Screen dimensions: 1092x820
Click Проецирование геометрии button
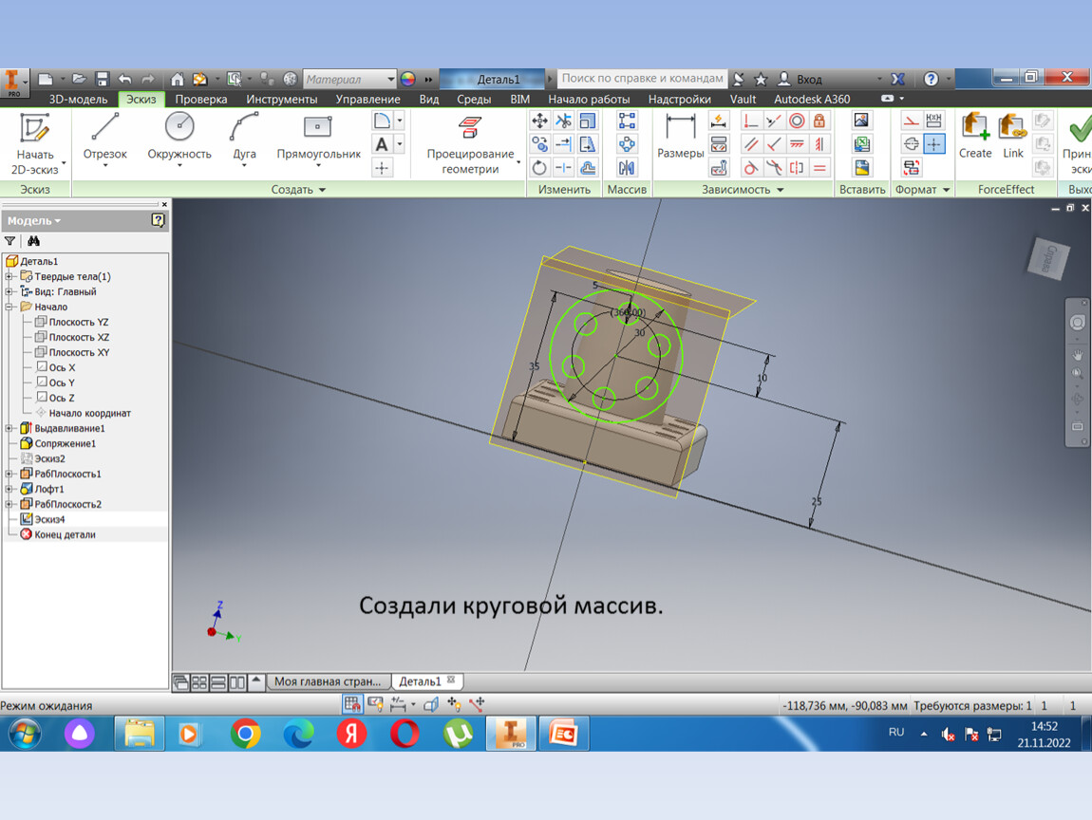[471, 145]
